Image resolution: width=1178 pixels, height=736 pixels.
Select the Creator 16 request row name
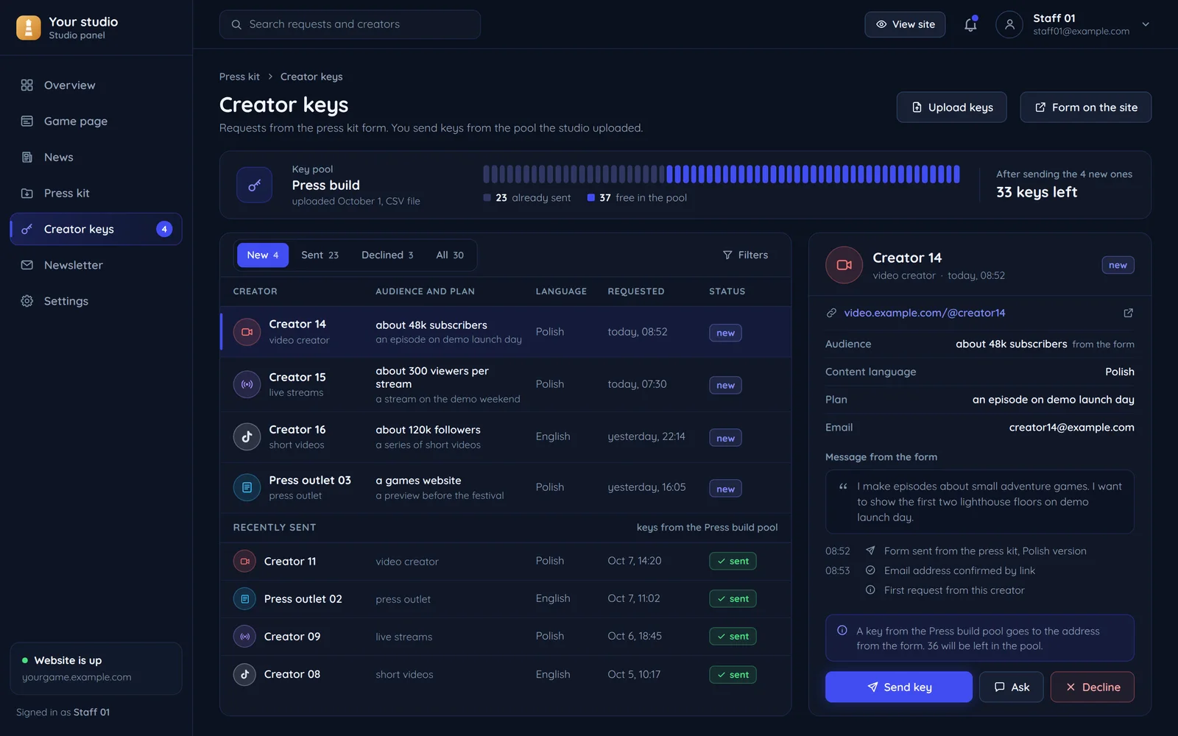tap(297, 430)
